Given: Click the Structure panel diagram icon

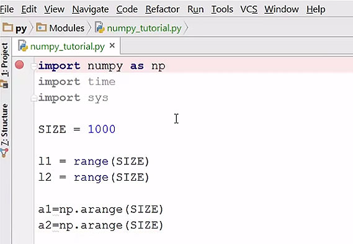Looking at the screenshot, I should point(4,153).
